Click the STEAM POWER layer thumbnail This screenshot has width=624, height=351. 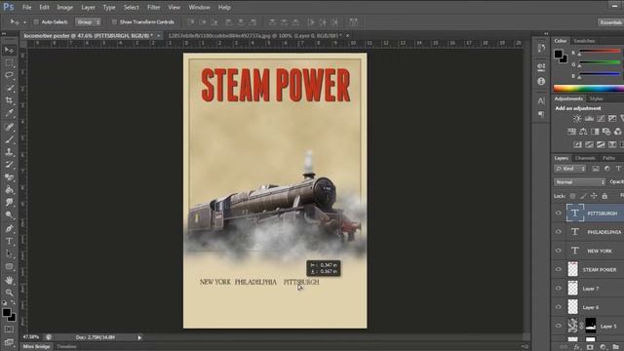click(572, 269)
